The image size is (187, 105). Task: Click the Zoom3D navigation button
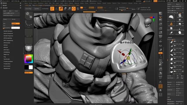(160, 69)
